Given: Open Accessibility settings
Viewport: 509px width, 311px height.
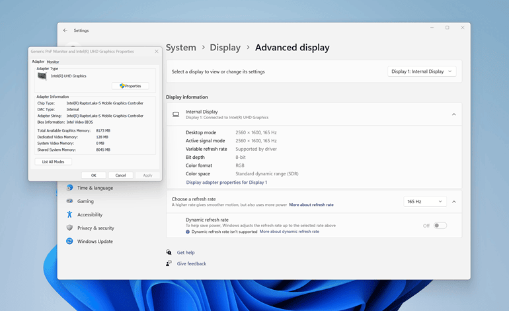Looking at the screenshot, I should pyautogui.click(x=90, y=214).
